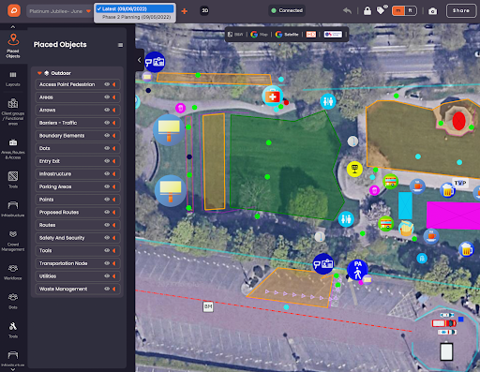Select Phase 2 Planning version option
This screenshot has height=372, width=480.
coord(136,17)
